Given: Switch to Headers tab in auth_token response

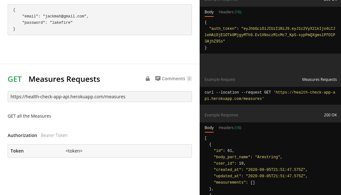Looking at the screenshot, I should tap(230, 12).
